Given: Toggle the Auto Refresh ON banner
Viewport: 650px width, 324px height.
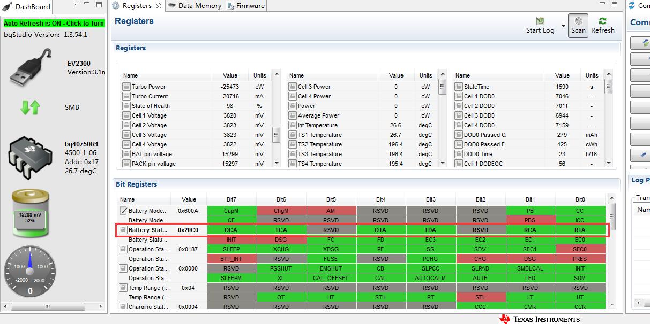Looking at the screenshot, I should 54,24.
